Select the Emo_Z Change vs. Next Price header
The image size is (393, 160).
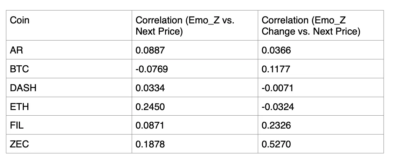click(x=311, y=26)
